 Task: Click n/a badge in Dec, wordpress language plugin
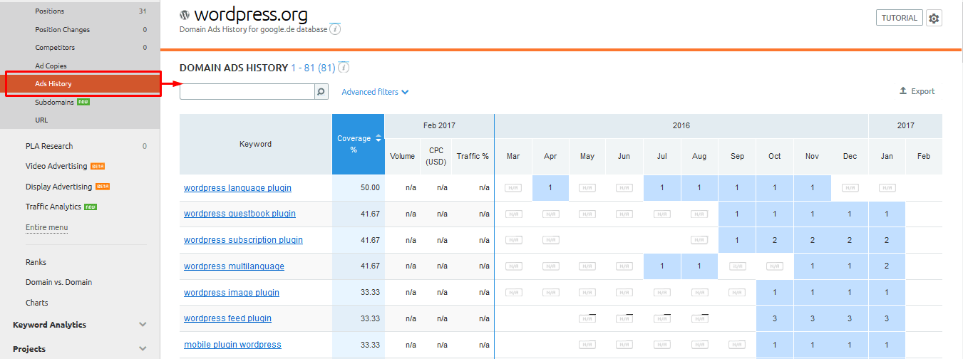(x=850, y=188)
